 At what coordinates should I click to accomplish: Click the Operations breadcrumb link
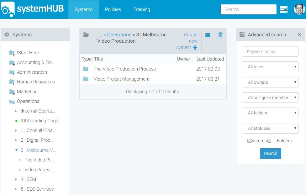pyautogui.click(x=119, y=34)
